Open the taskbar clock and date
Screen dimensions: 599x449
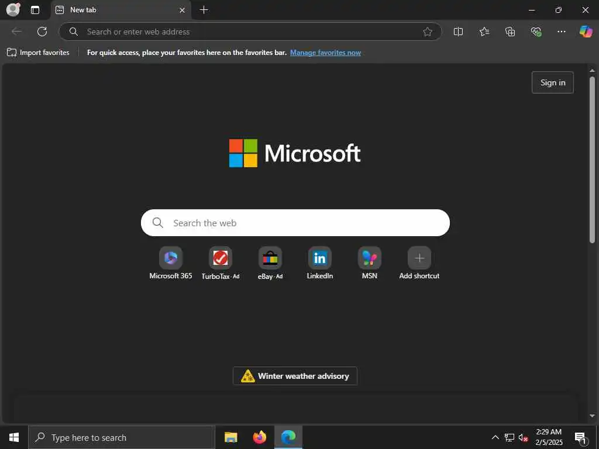(549, 437)
